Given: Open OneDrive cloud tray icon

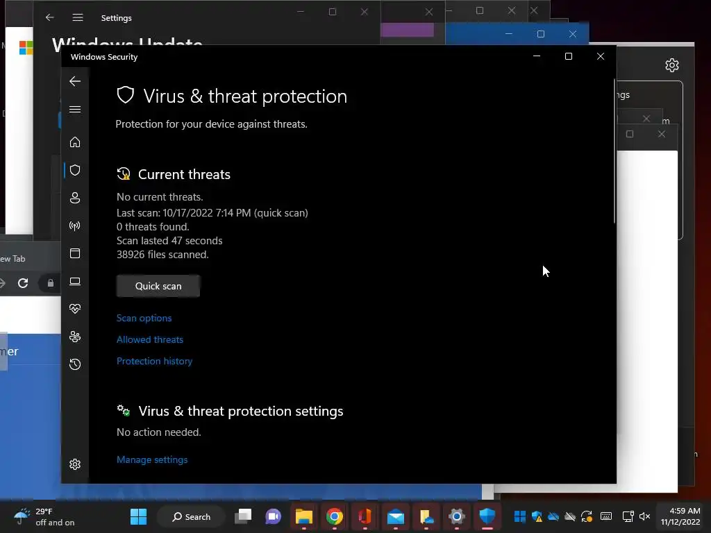Looking at the screenshot, I should click(553, 516).
